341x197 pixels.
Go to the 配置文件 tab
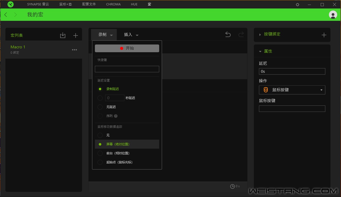tap(89, 4)
